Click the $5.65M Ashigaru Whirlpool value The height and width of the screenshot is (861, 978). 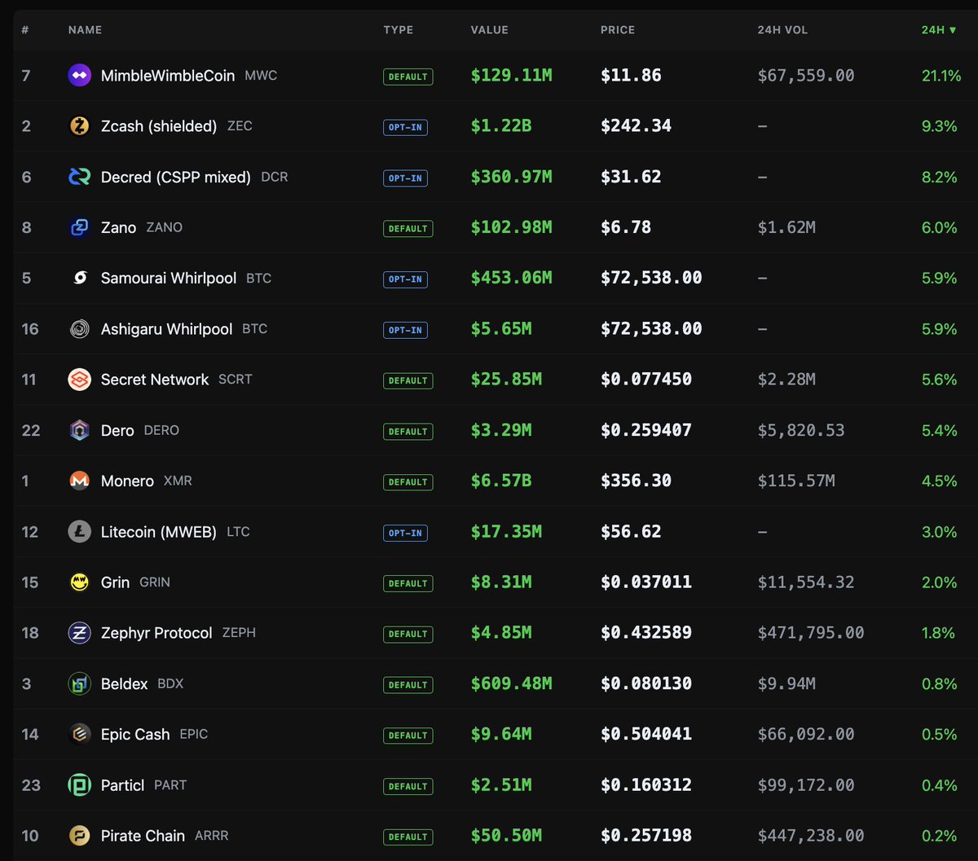(501, 329)
